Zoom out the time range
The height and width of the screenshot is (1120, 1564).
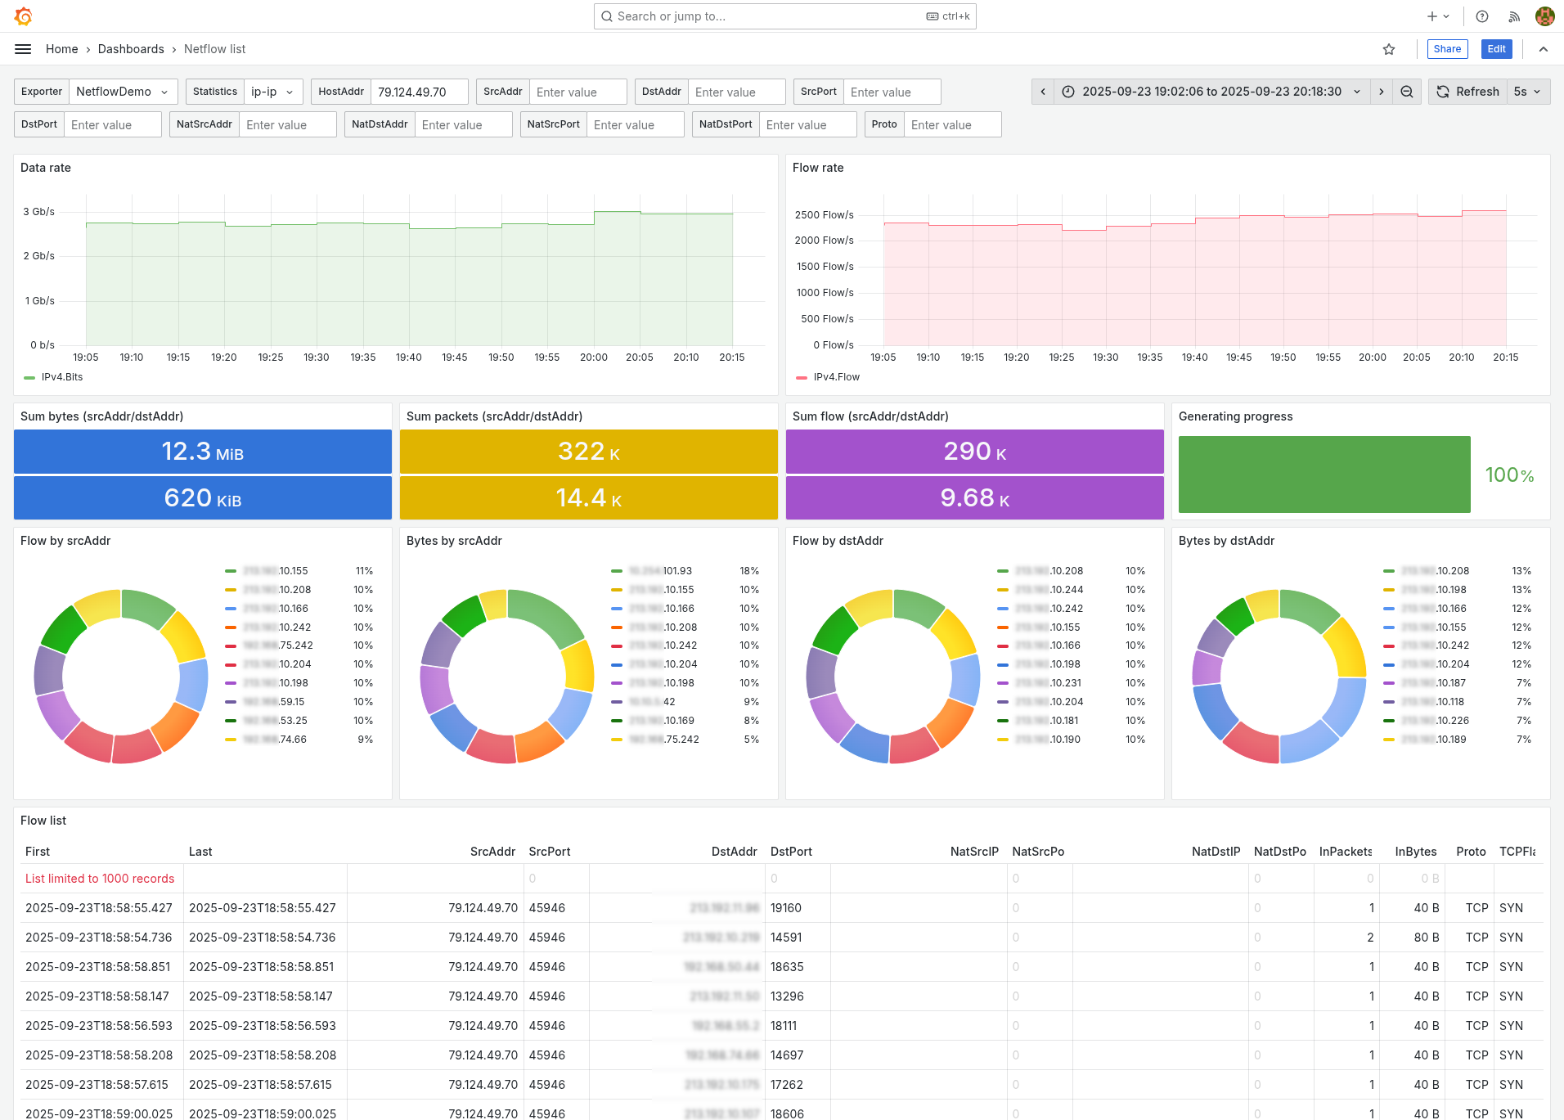[x=1406, y=92]
